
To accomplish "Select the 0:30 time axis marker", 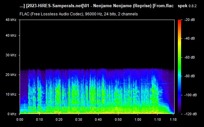I will [x=78, y=119].
